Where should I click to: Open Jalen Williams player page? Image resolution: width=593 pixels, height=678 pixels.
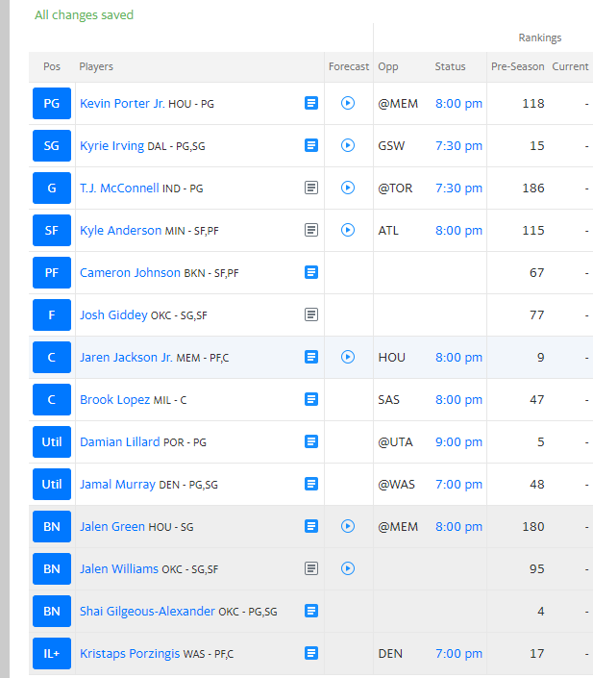pyautogui.click(x=119, y=569)
